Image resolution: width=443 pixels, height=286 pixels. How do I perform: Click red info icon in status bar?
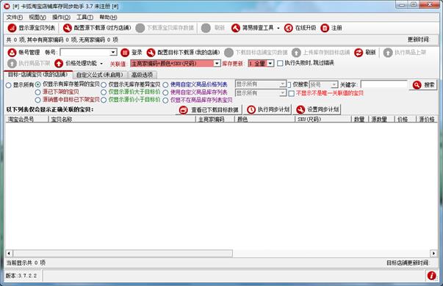tap(431, 275)
